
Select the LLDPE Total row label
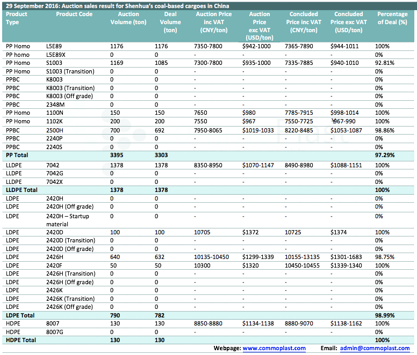coord(21,190)
